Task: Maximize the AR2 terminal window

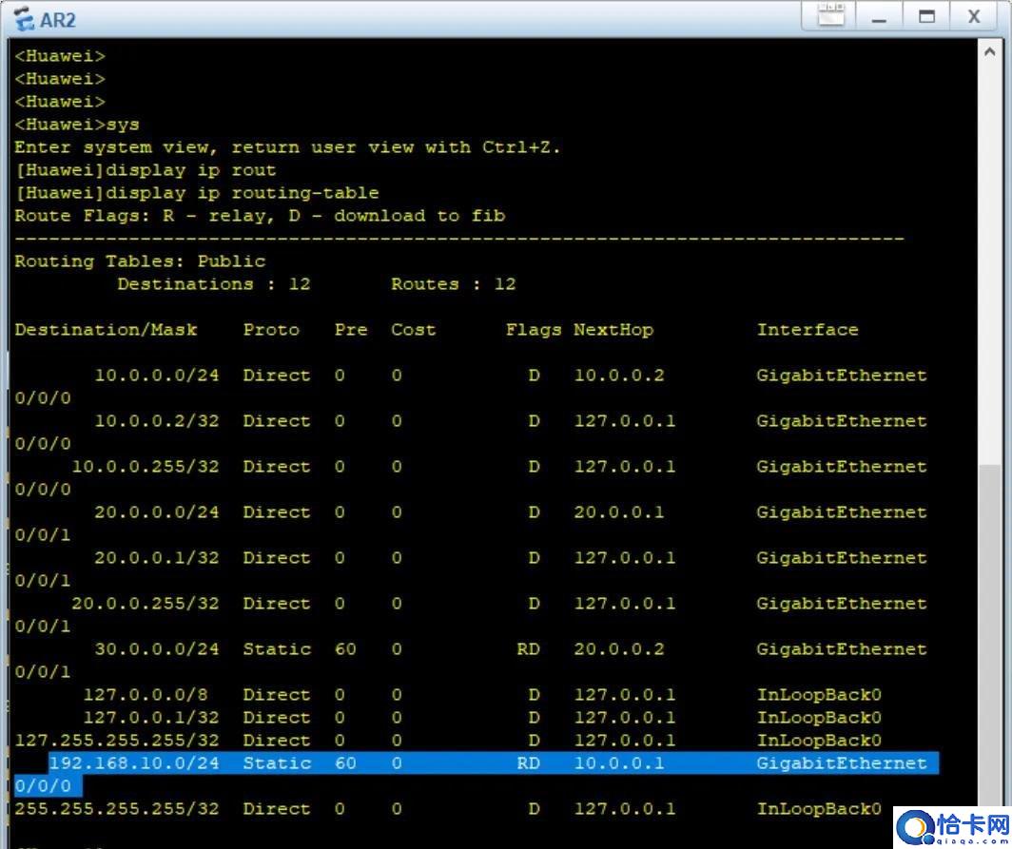Action: coord(926,15)
